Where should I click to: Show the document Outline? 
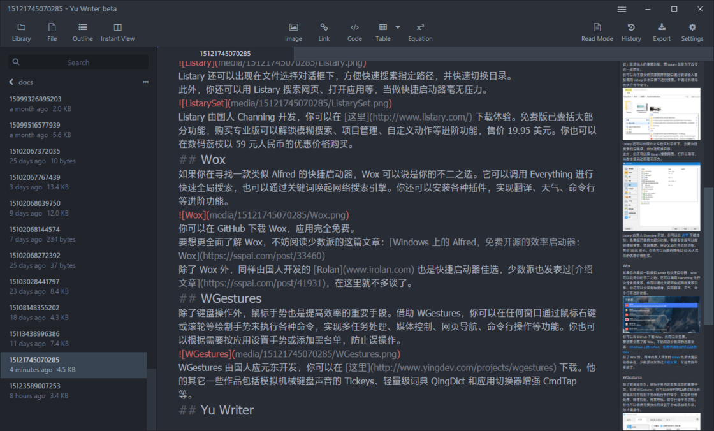82,33
